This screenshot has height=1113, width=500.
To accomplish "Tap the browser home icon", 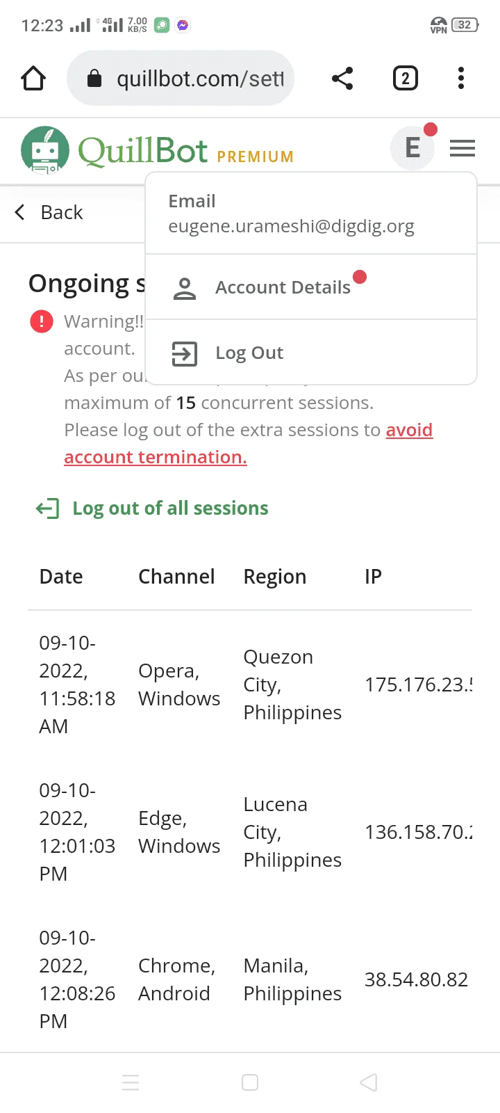I will 33,78.
